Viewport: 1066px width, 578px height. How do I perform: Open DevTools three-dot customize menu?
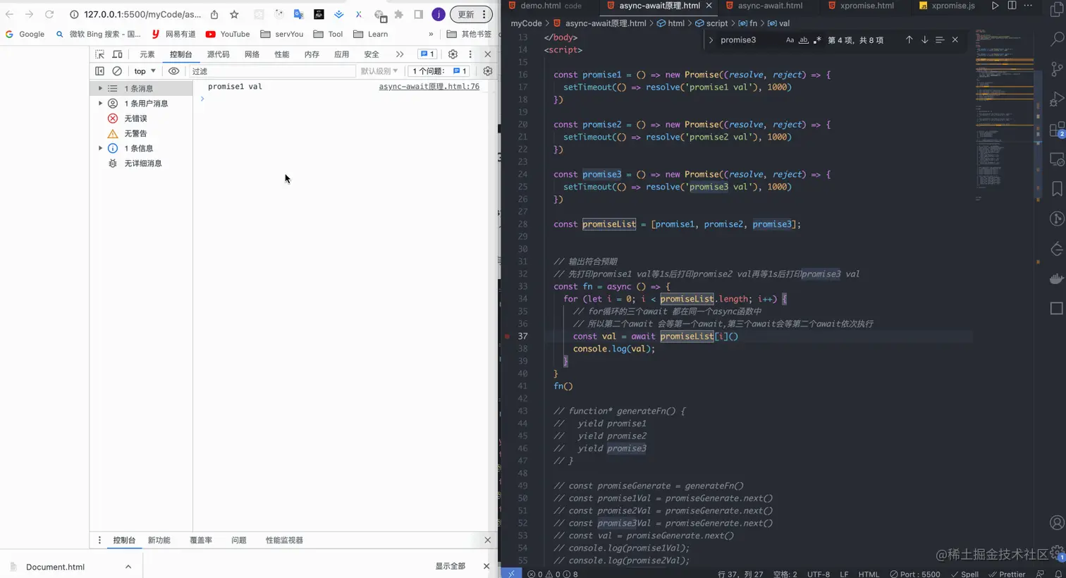pos(470,54)
